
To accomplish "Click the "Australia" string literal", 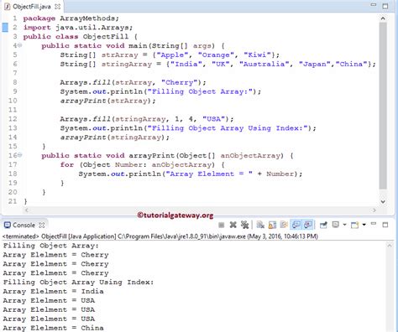I will point(264,65).
